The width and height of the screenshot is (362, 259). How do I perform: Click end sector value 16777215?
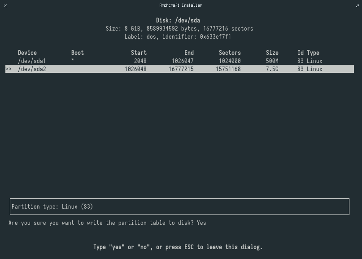181,69
